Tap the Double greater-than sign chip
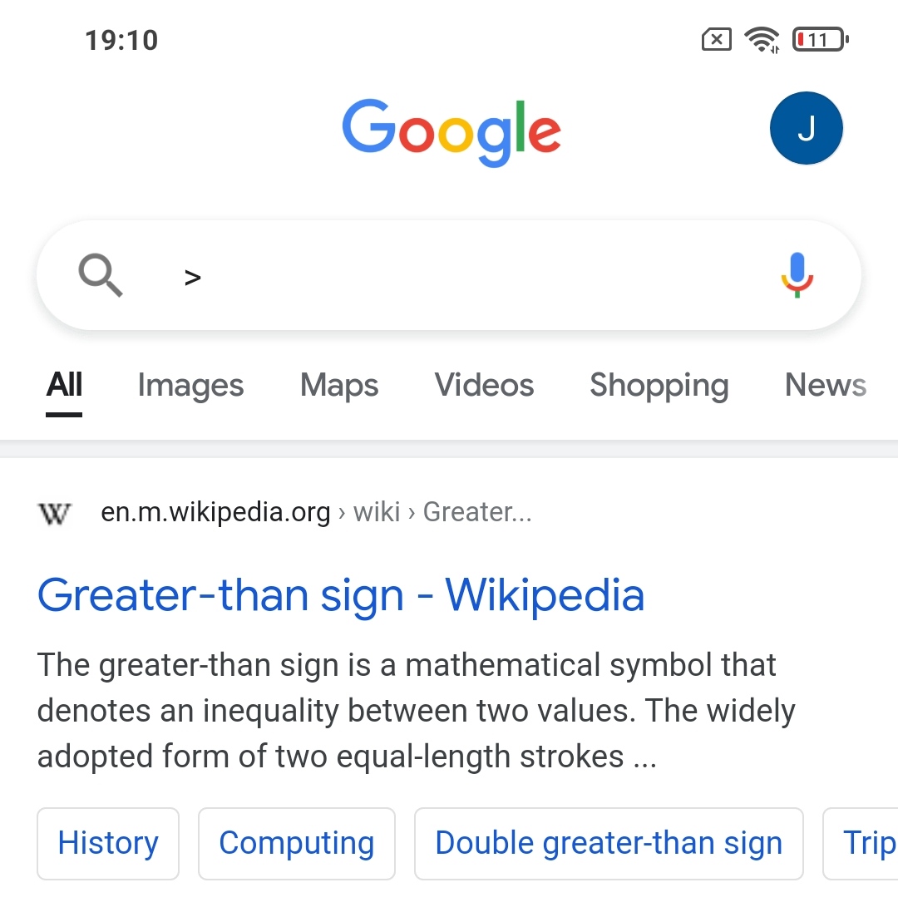 609,843
